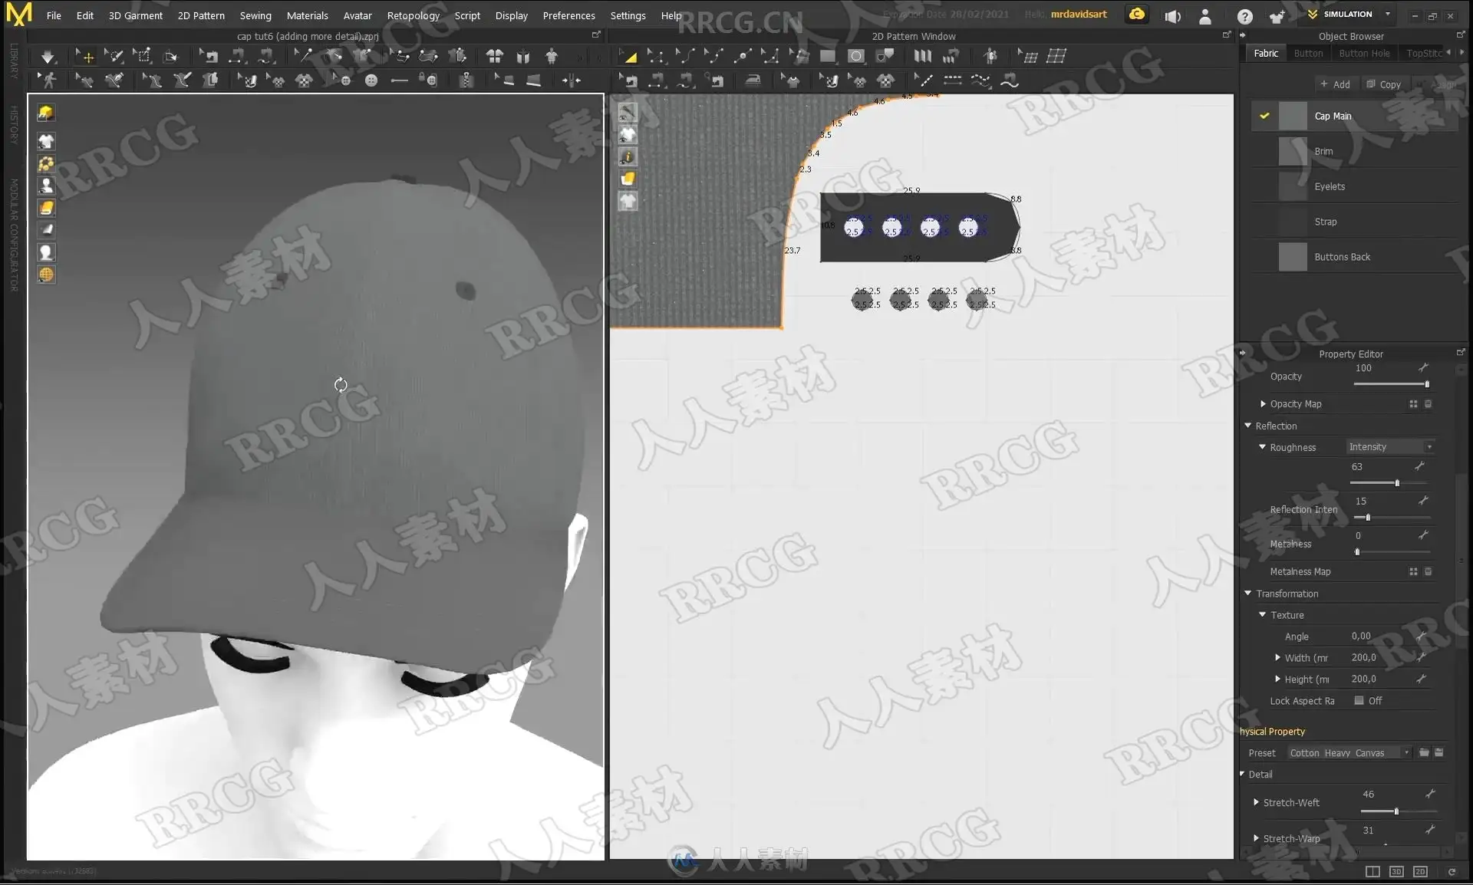The image size is (1473, 885).
Task: Click the Copy fabric button
Action: [1383, 84]
